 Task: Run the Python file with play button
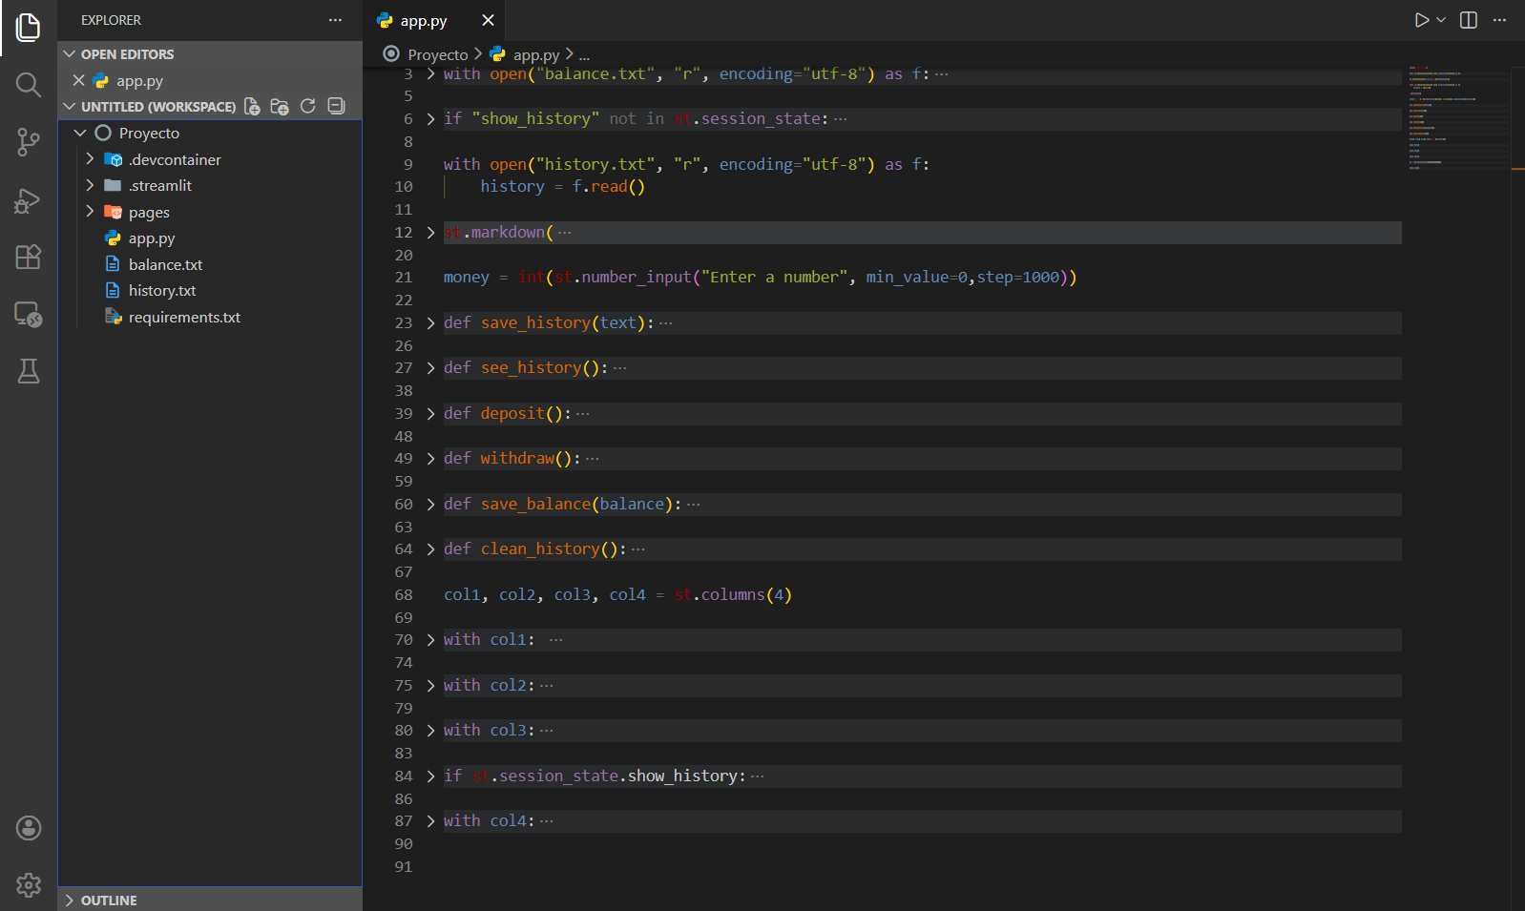(1421, 20)
